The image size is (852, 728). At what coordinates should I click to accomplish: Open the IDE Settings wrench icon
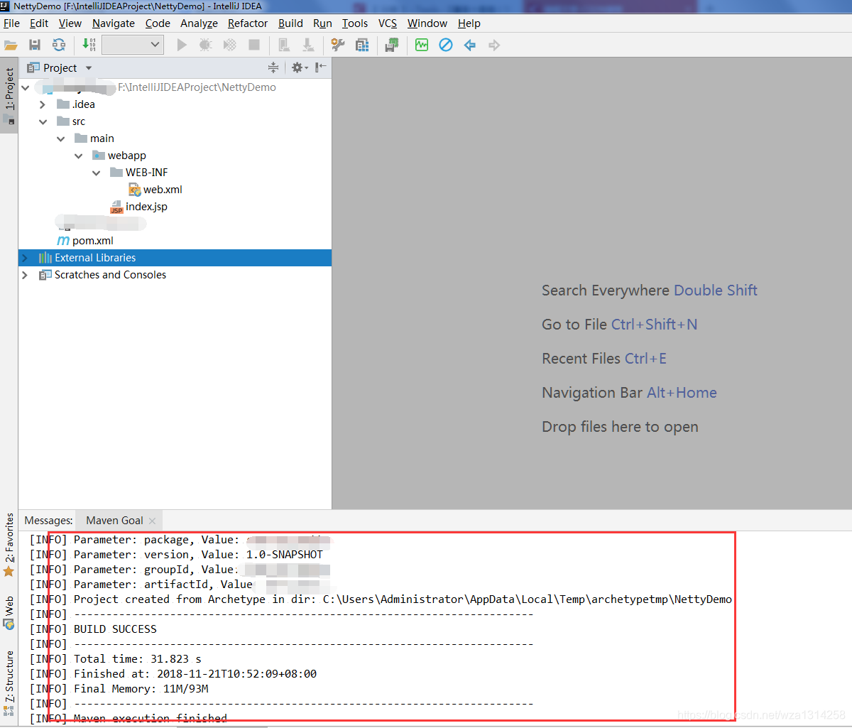coord(337,45)
